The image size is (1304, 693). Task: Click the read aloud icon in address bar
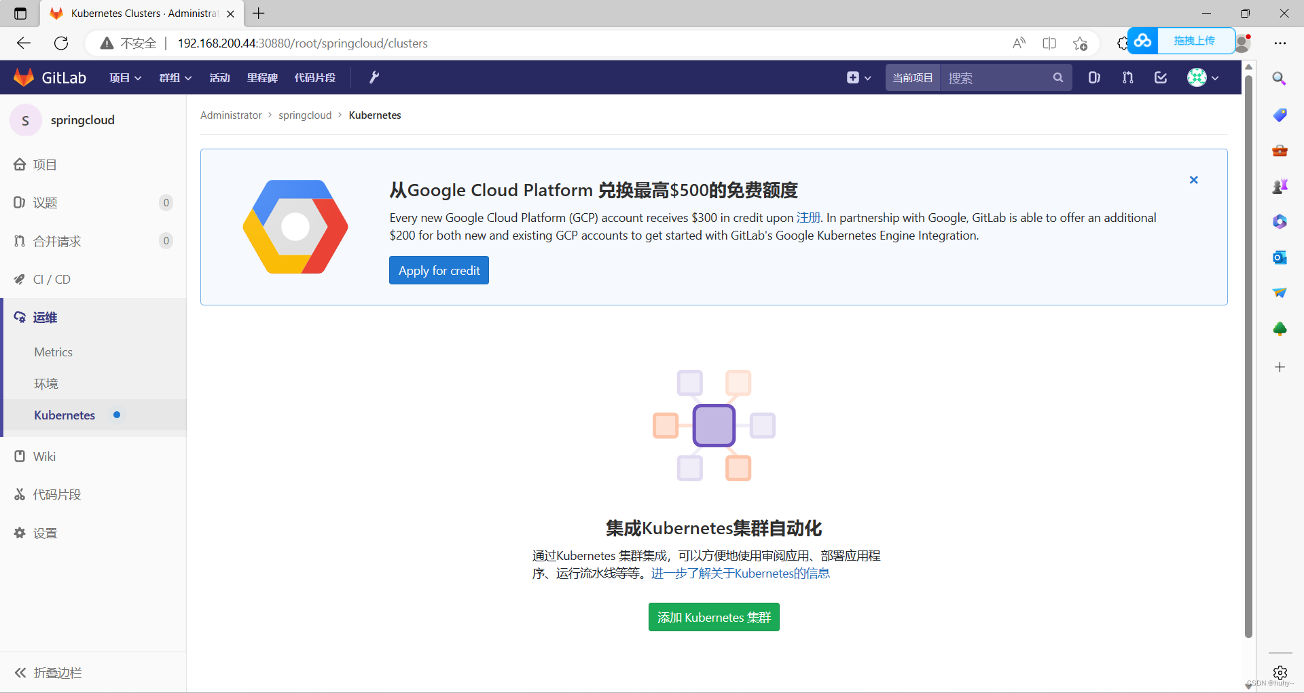pyautogui.click(x=1019, y=43)
